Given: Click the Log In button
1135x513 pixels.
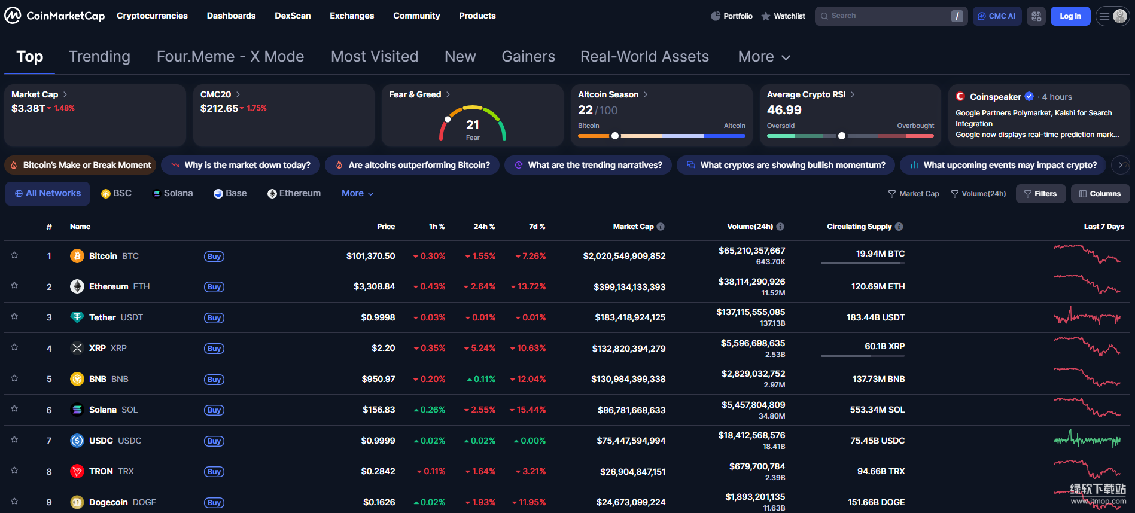Looking at the screenshot, I should [1070, 16].
